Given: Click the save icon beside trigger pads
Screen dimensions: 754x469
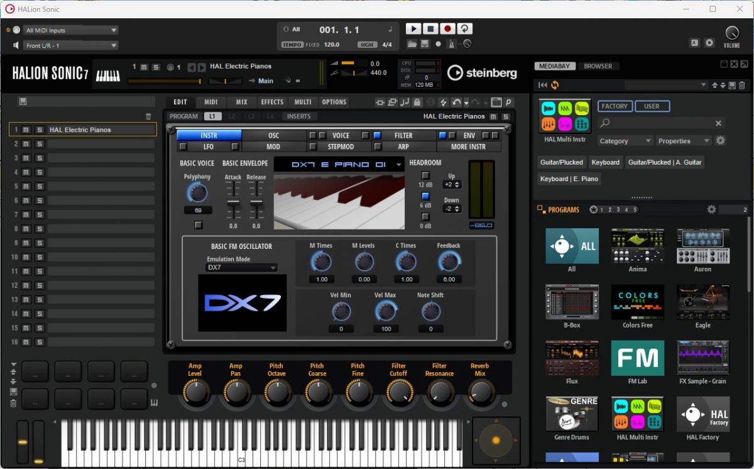Looking at the screenshot, I should tap(13, 392).
